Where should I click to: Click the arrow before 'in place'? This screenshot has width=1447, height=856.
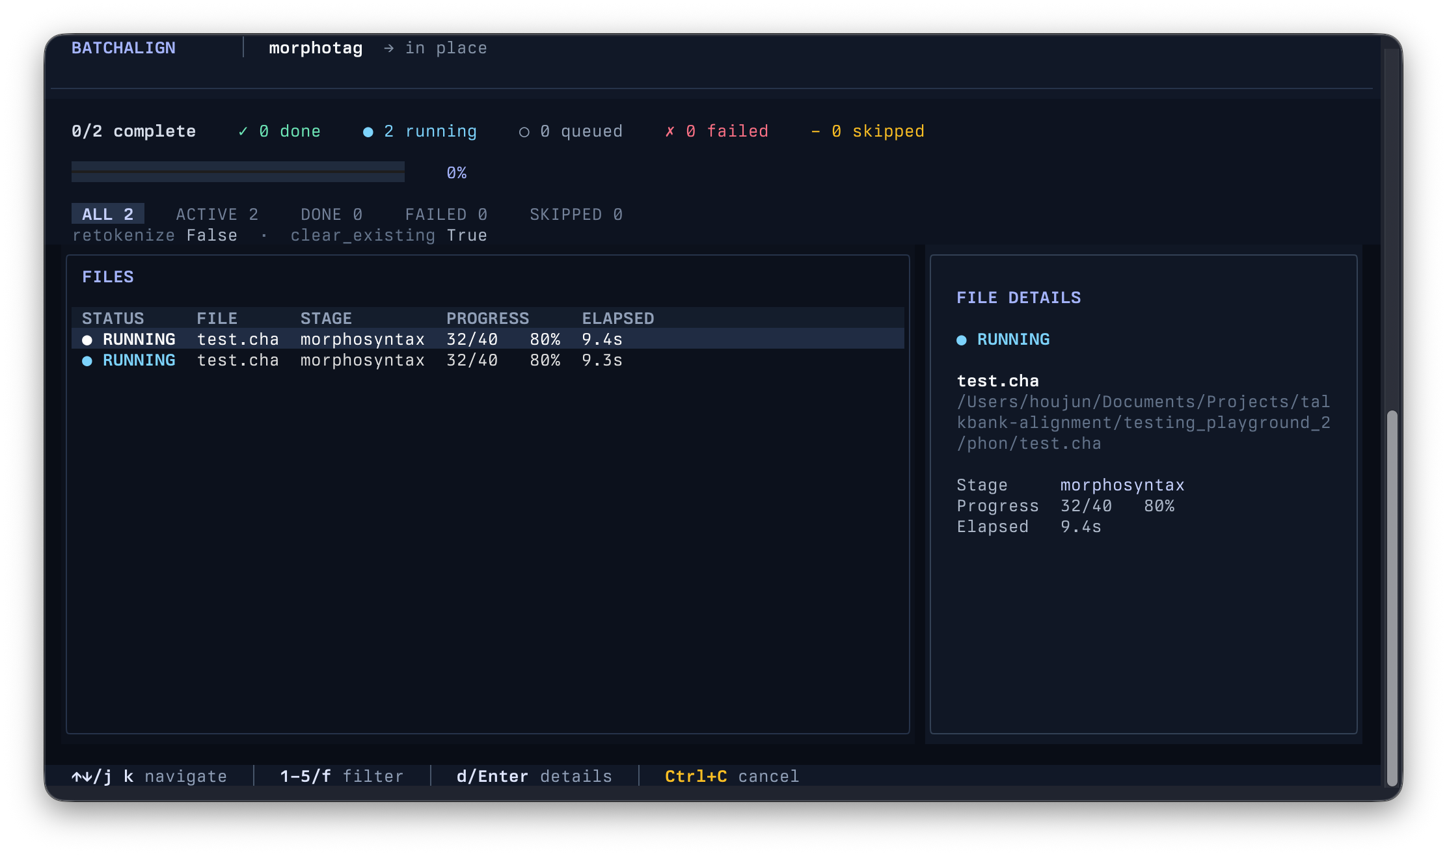point(388,48)
